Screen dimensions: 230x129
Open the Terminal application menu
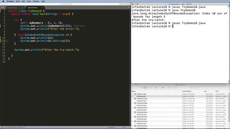10,1
